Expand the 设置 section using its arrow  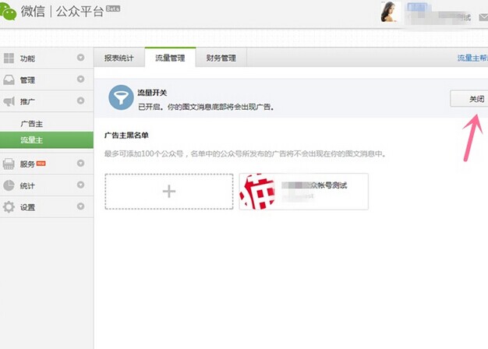click(81, 207)
